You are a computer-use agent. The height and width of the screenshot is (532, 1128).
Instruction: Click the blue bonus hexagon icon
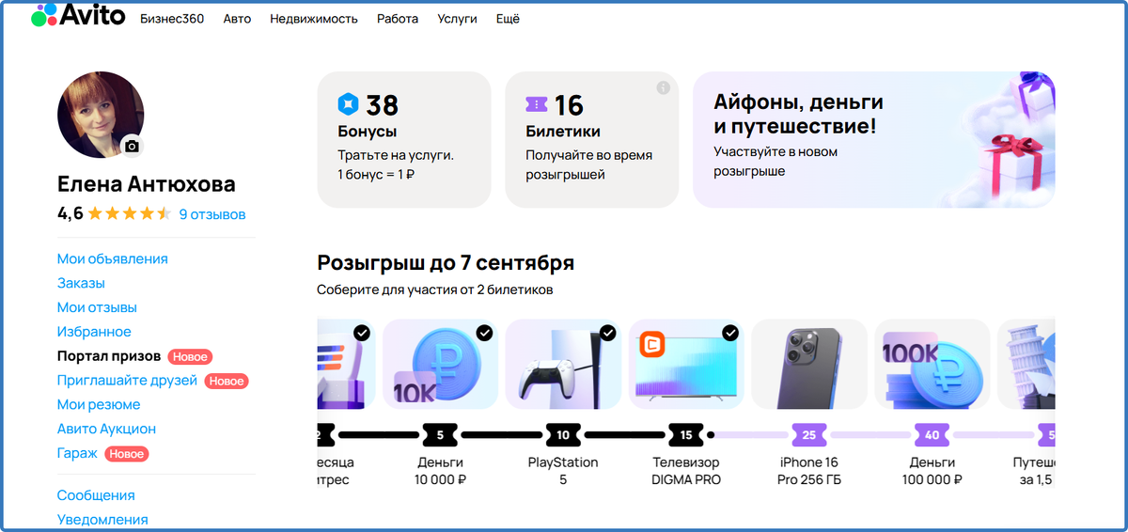(349, 103)
